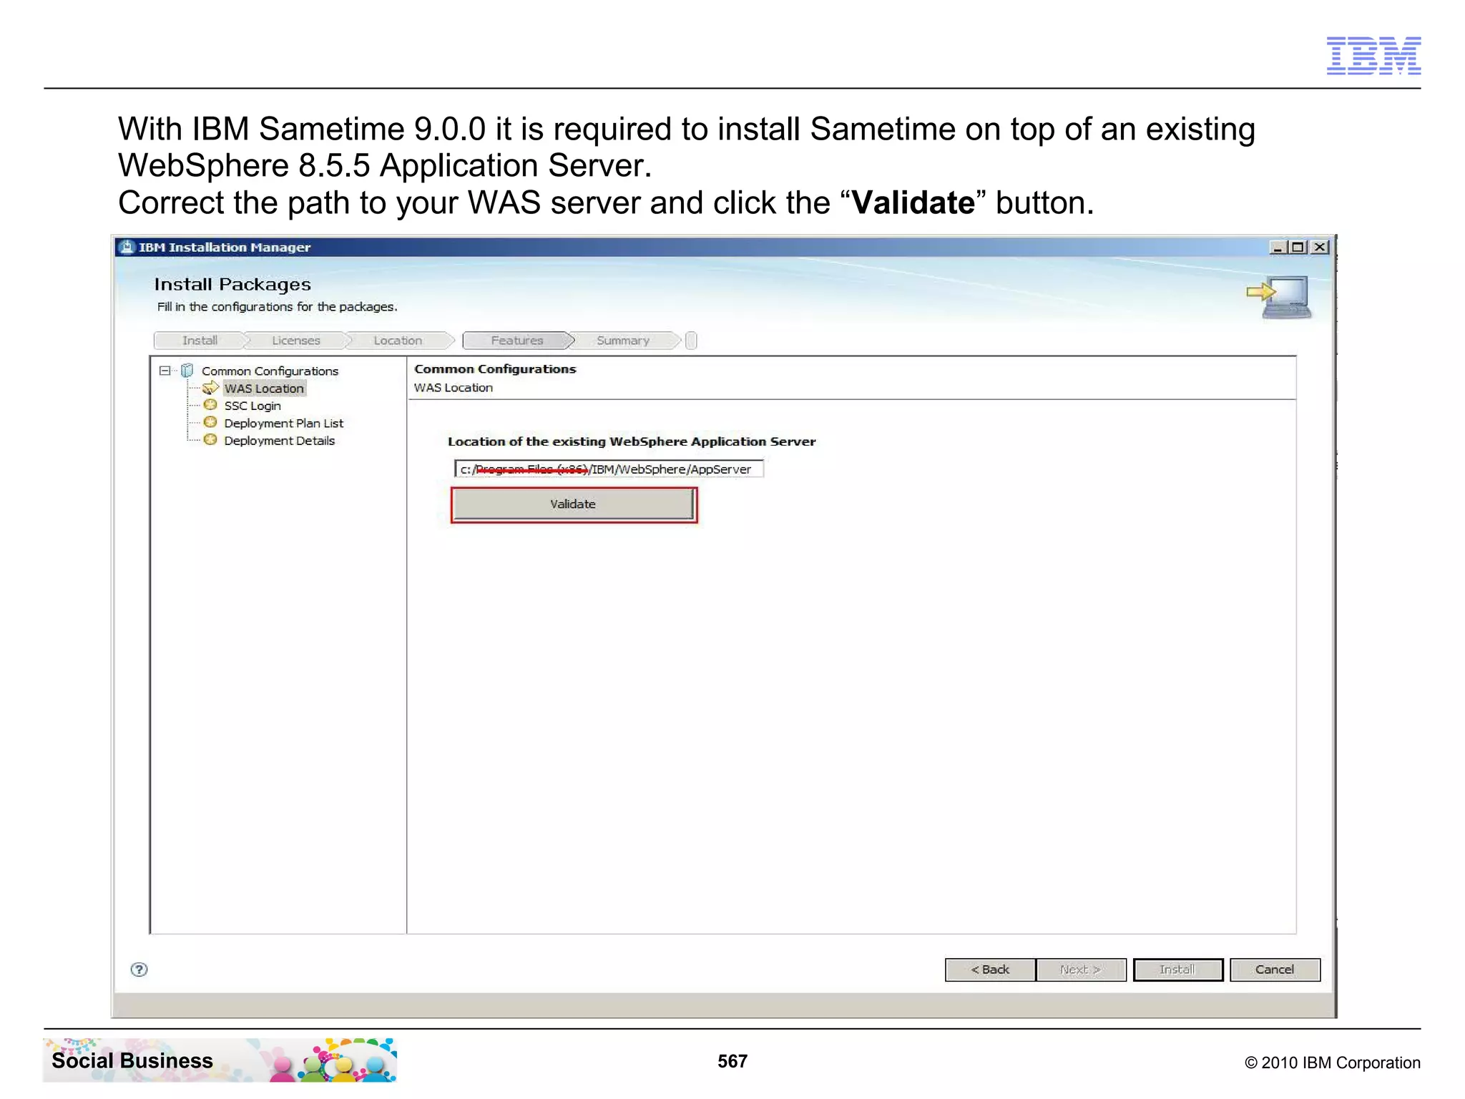1465x1099 pixels.
Task: Select Deployment Details tree item
Action: pyautogui.click(x=279, y=441)
